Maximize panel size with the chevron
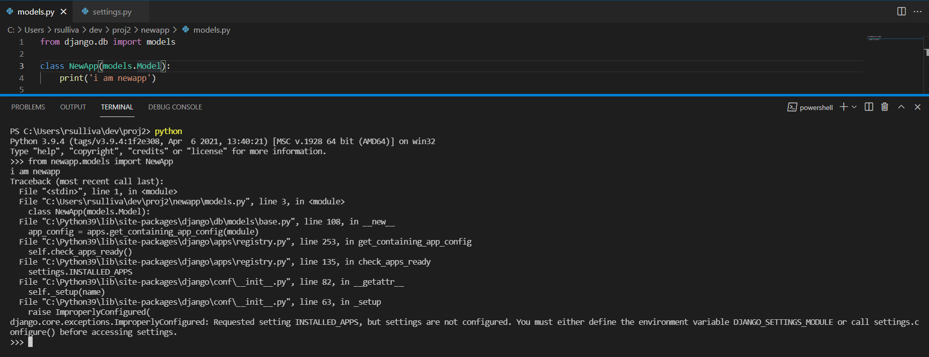The height and width of the screenshot is (357, 929). point(901,107)
